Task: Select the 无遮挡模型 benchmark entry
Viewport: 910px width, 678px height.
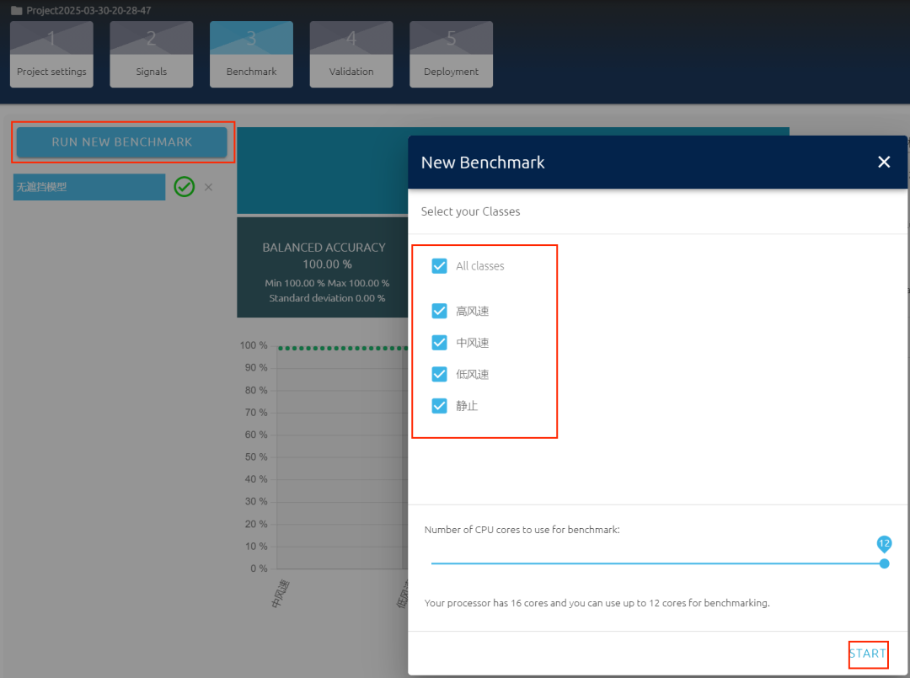Action: (89, 187)
